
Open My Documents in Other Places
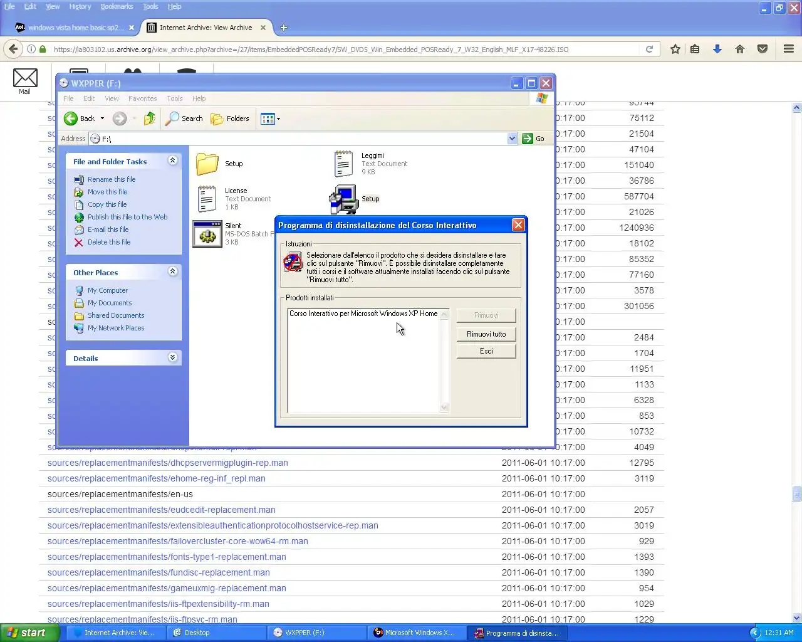[110, 303]
